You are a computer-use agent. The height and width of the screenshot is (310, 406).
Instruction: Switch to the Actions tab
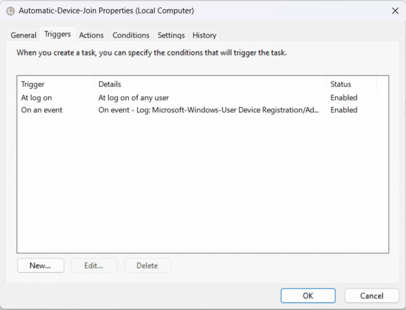pyautogui.click(x=91, y=35)
